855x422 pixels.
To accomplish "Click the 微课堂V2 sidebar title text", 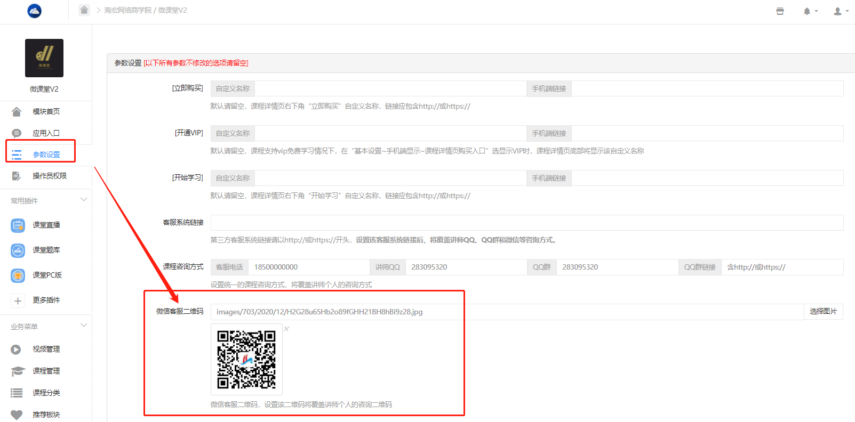I will [44, 89].
